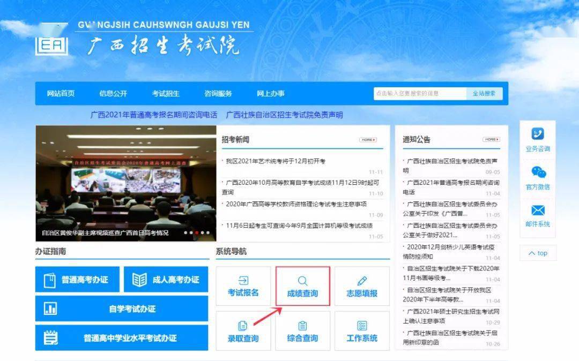Select the 志愿填报 pencil tile
This screenshot has height=361, width=579.
[x=362, y=287]
